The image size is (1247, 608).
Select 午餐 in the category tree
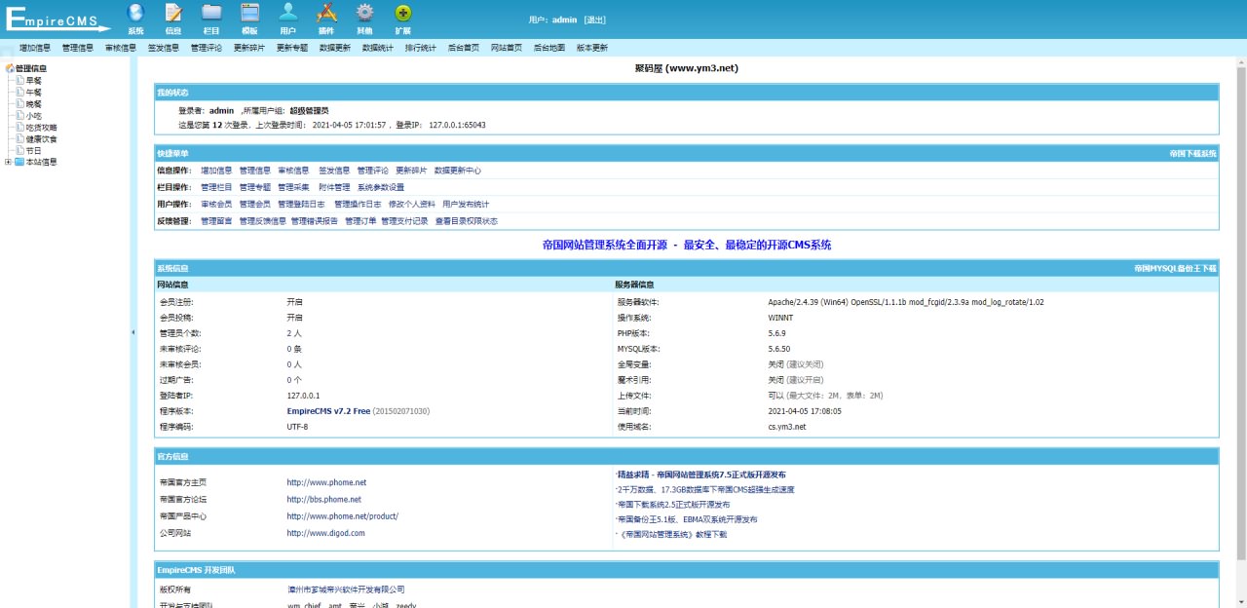tap(34, 92)
